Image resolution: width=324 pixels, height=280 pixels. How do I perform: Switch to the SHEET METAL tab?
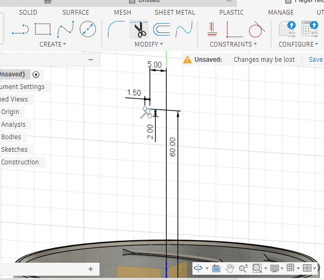tap(175, 12)
